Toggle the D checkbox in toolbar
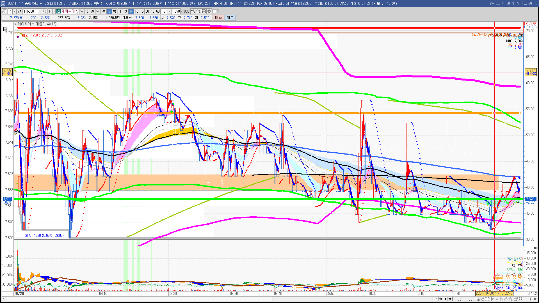Screen dimensions: 539x303 [x=214, y=11]
